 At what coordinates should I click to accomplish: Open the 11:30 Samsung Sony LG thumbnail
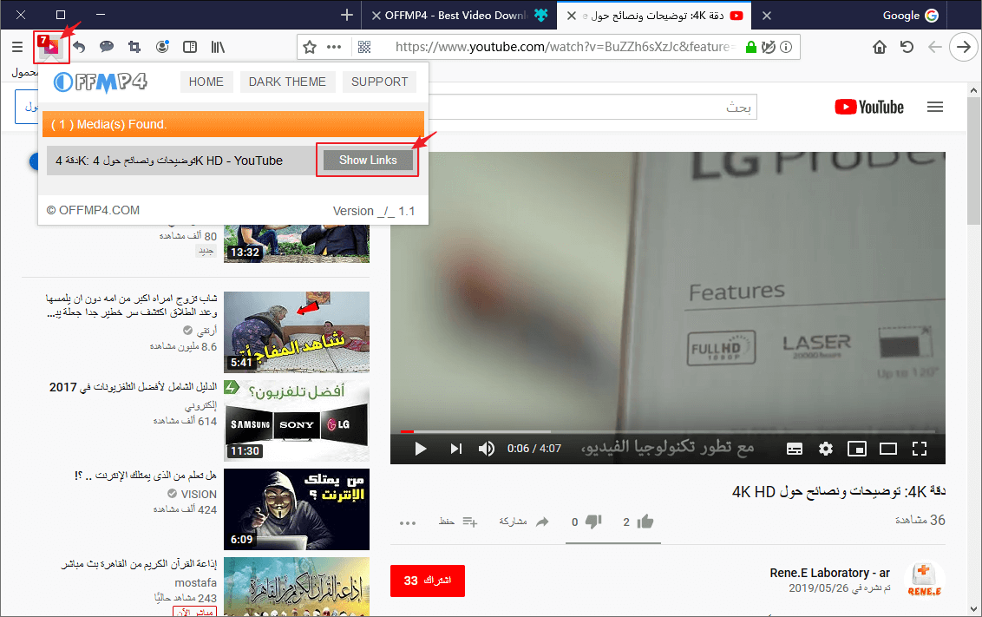click(297, 420)
